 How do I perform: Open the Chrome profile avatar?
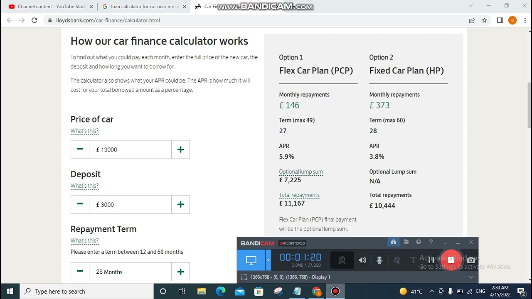pyautogui.click(x=512, y=20)
